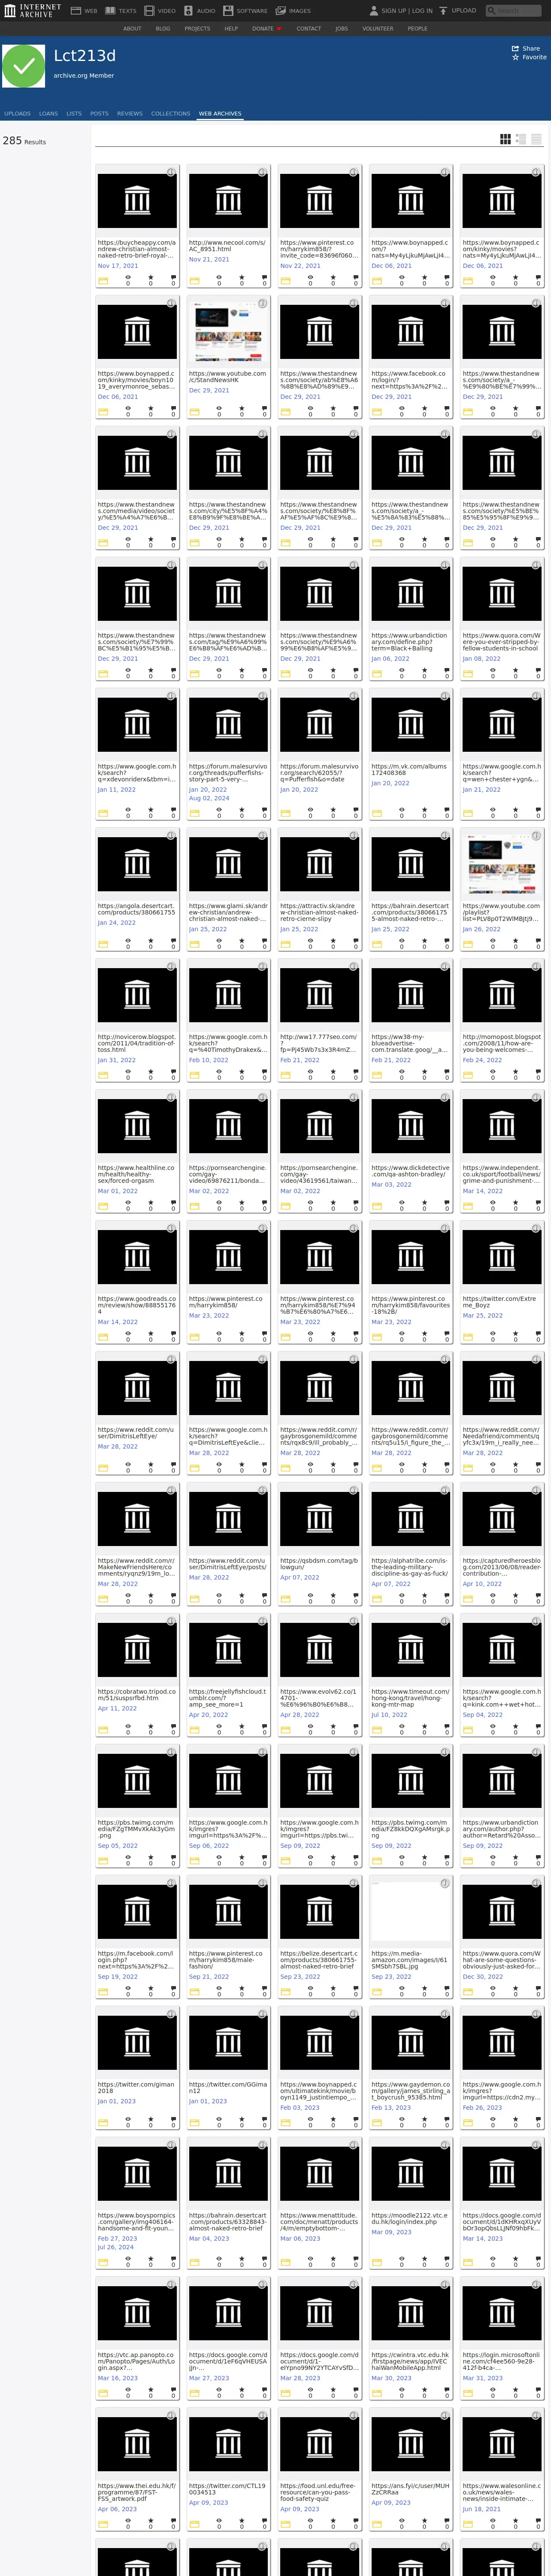
Task: Open the Contact menu link
Action: (309, 29)
